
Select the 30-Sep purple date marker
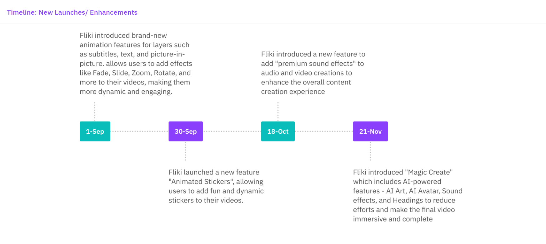186,131
